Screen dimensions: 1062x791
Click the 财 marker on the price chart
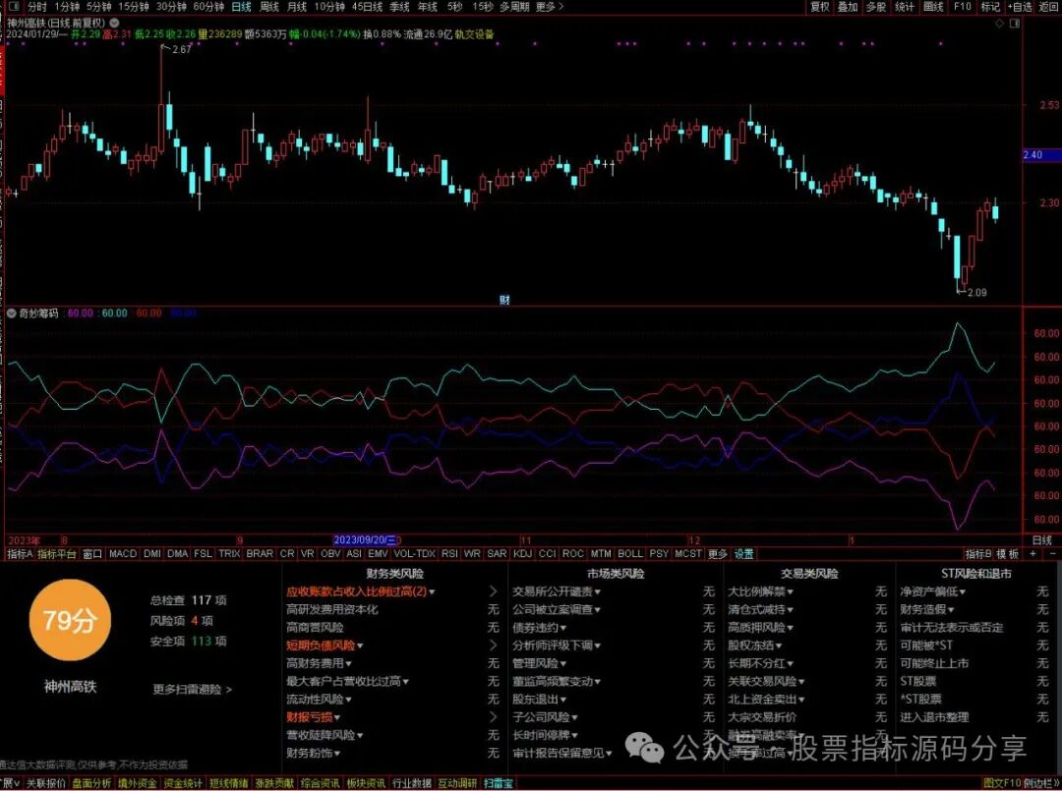pos(504,300)
